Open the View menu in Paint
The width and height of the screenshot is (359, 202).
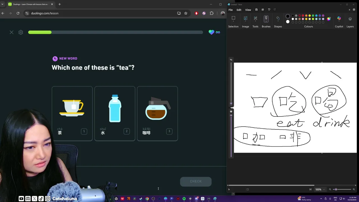click(248, 10)
